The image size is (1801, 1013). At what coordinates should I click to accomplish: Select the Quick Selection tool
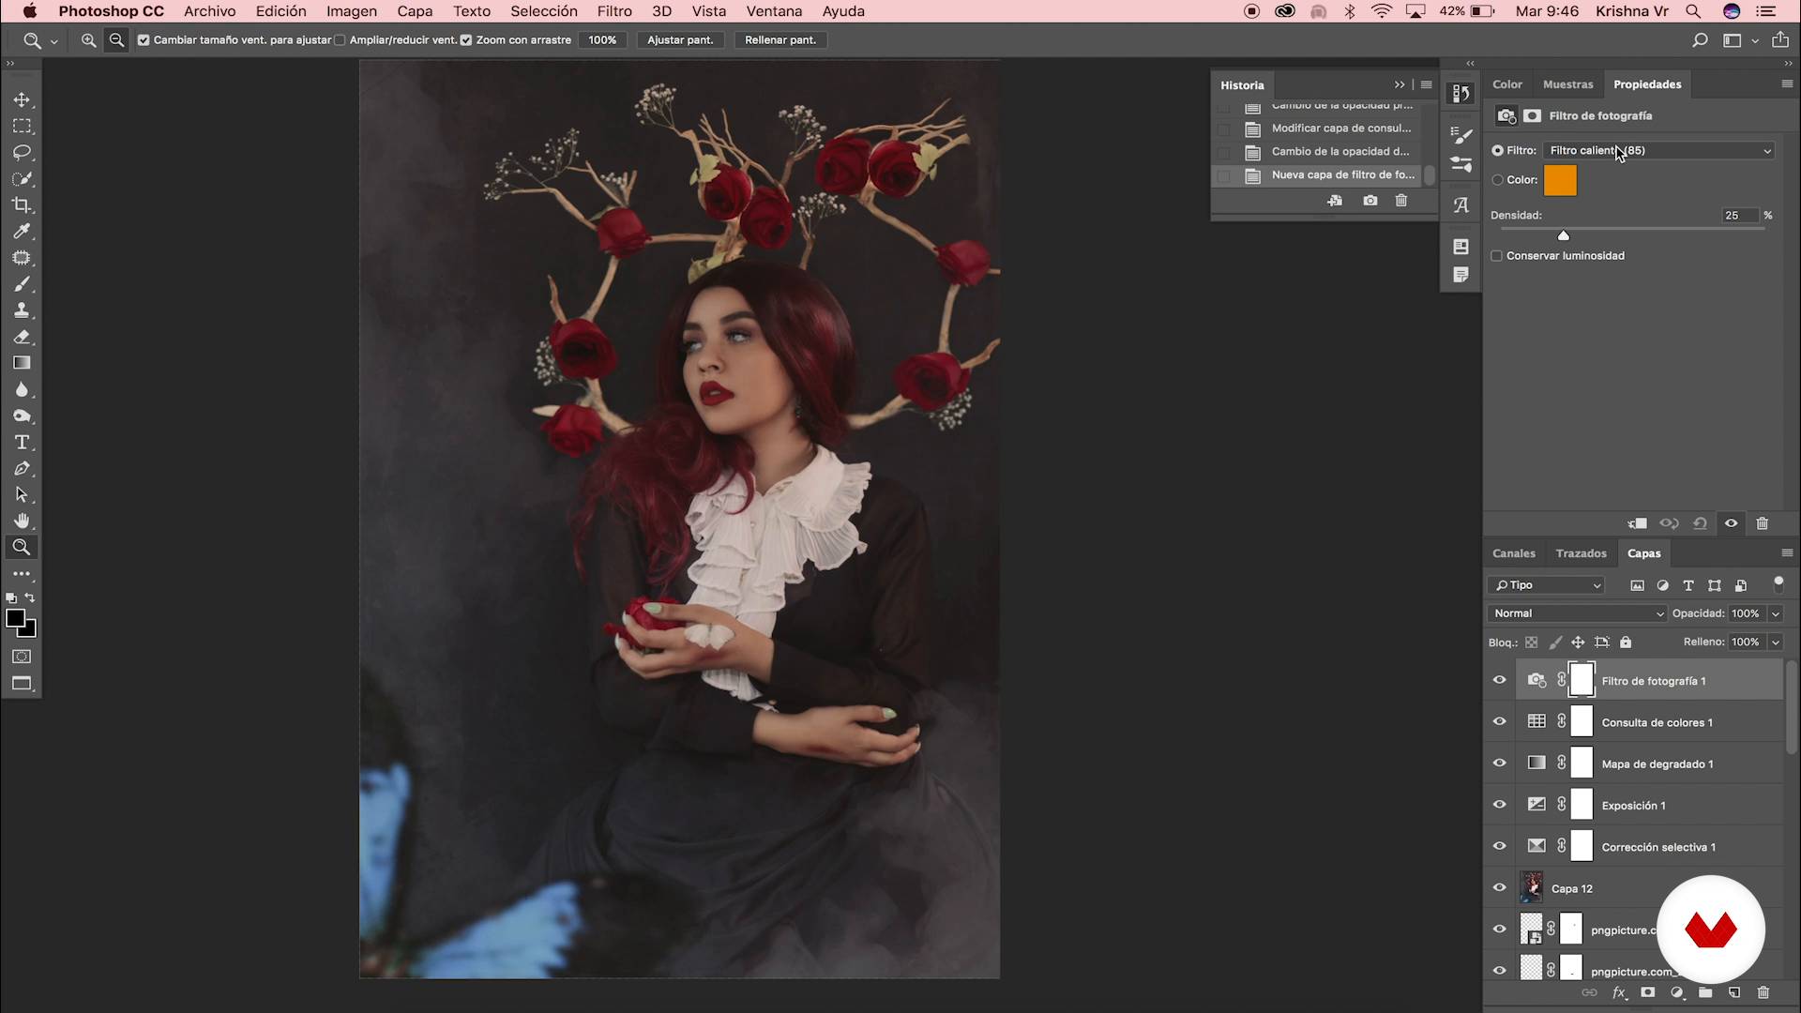click(x=22, y=178)
